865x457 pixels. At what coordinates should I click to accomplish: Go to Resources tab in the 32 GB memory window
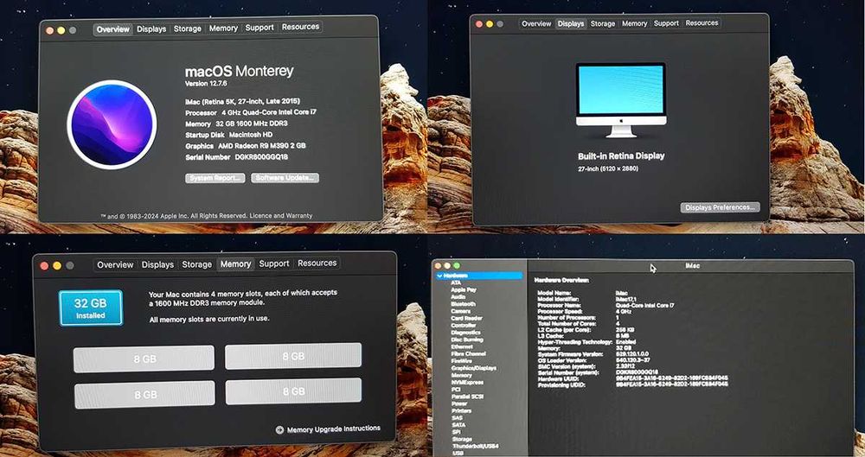click(317, 263)
